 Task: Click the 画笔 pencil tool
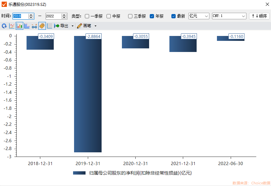tap(84, 26)
